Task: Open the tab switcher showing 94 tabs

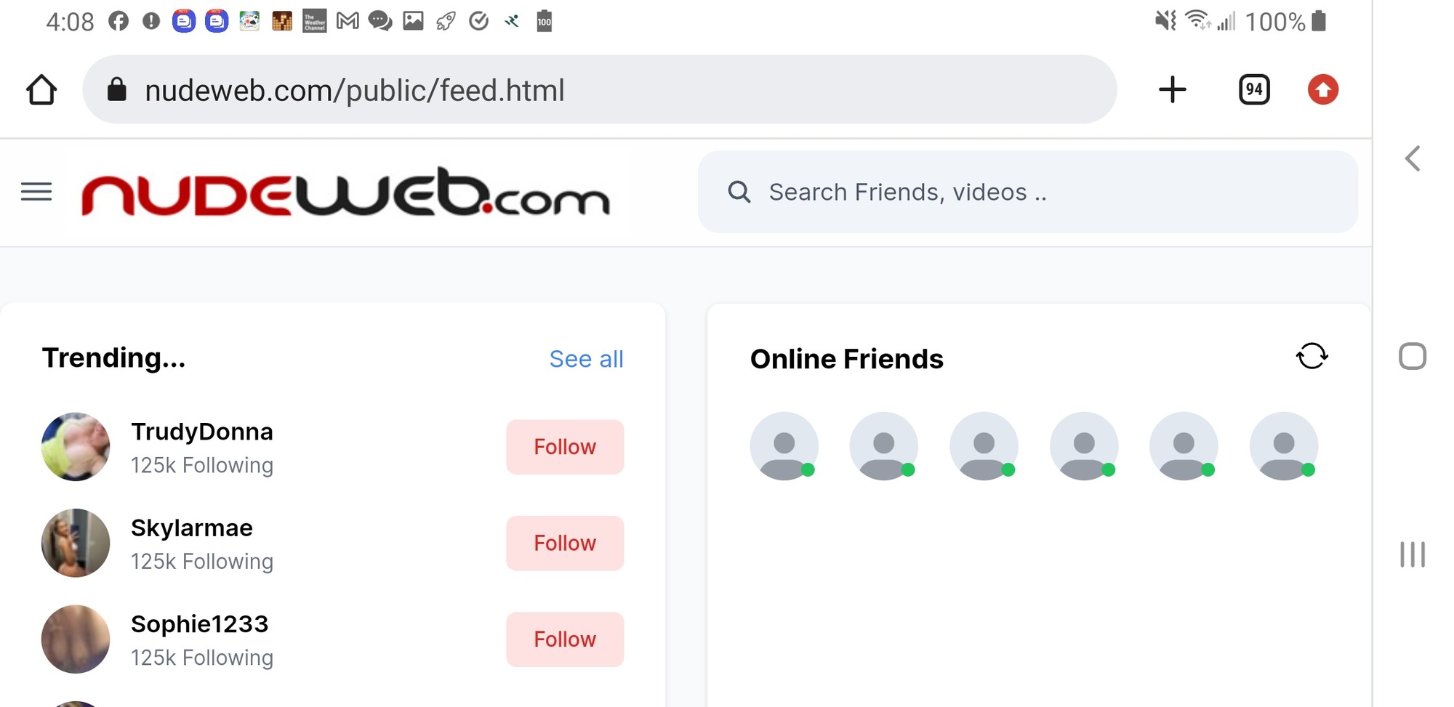Action: pos(1254,90)
